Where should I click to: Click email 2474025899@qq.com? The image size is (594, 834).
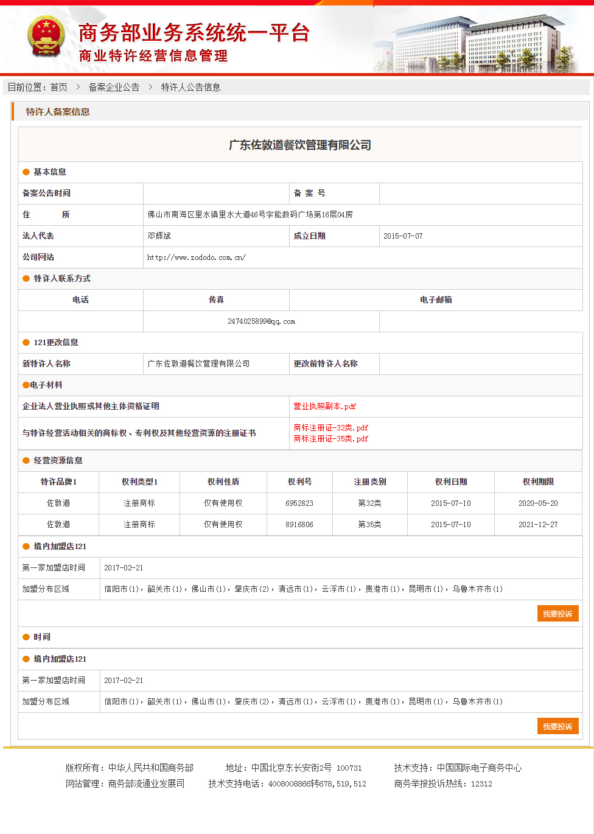(261, 321)
